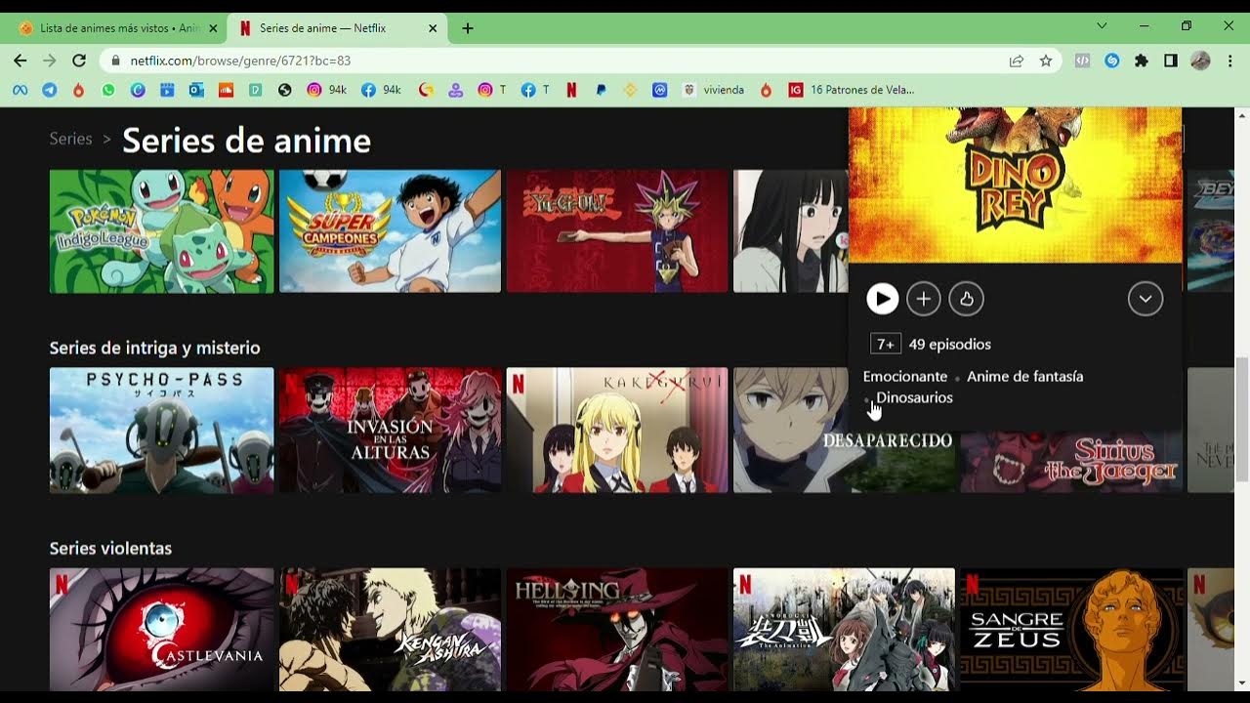1250x703 pixels.
Task: Open the Chrome profile avatar
Action: 1201,61
